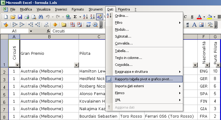Apply yellow fill color bucket button
The height and width of the screenshot is (120, 221).
[210, 17]
